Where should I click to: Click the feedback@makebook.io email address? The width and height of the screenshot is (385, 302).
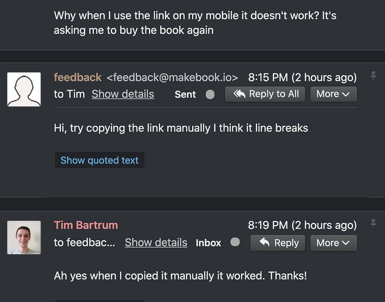(x=172, y=77)
